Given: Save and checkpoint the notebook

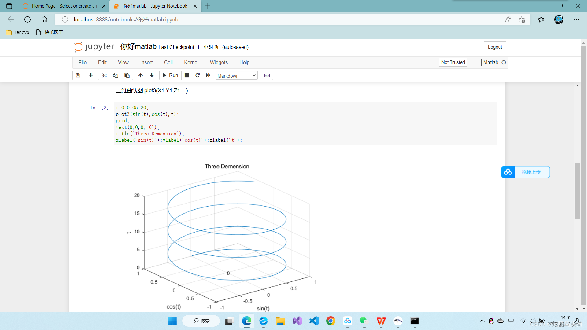Looking at the screenshot, I should (78, 75).
